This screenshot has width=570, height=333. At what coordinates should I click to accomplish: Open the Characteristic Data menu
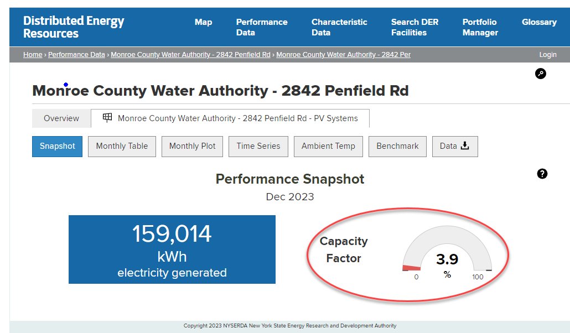pos(339,27)
